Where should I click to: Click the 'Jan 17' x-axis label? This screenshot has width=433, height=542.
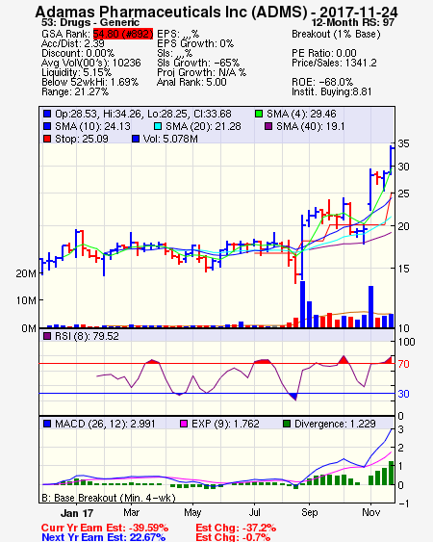pos(77,513)
